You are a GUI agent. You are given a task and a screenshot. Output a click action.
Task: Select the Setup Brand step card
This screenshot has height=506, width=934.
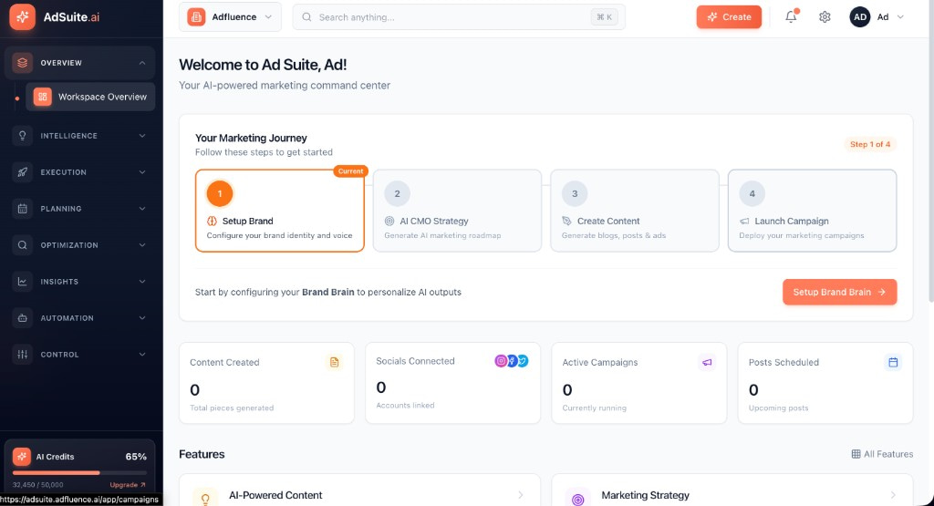(x=279, y=211)
